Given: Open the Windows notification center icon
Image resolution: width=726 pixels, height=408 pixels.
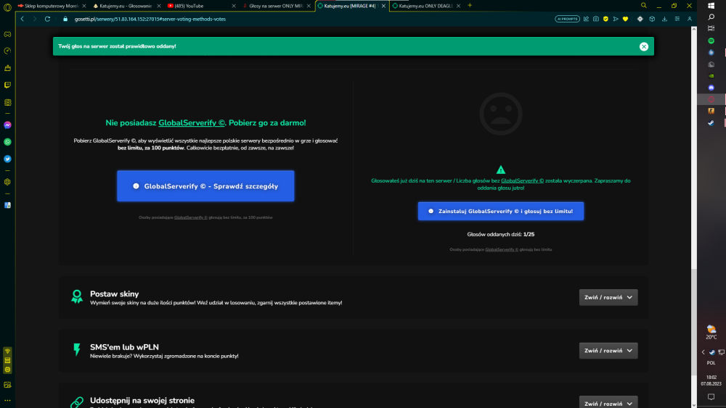Looking at the screenshot, I should click(x=711, y=397).
